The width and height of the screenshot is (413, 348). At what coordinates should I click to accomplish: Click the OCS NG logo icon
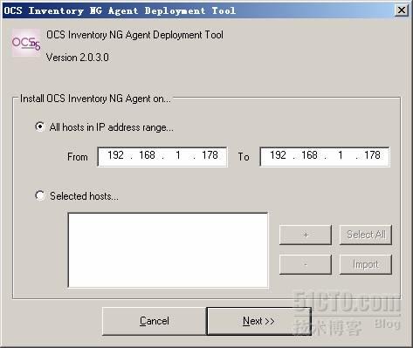(x=26, y=43)
